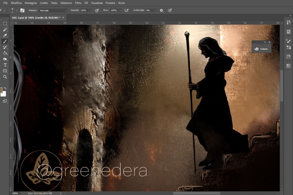Viewport: 293px width, 195px height.
Task: Select the Rectangular Marquee tool
Action: pyautogui.click(x=5, y=24)
